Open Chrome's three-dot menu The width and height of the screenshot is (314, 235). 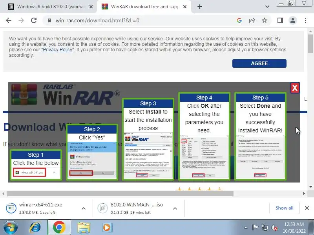(305, 20)
